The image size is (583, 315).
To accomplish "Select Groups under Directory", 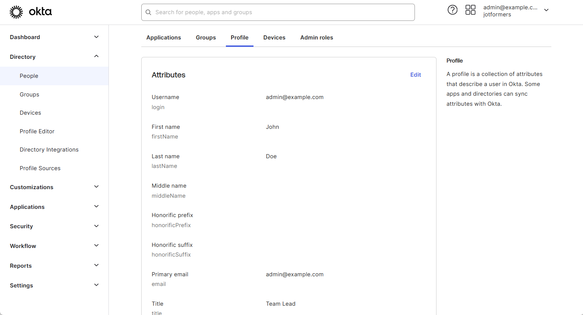I will coord(29,95).
